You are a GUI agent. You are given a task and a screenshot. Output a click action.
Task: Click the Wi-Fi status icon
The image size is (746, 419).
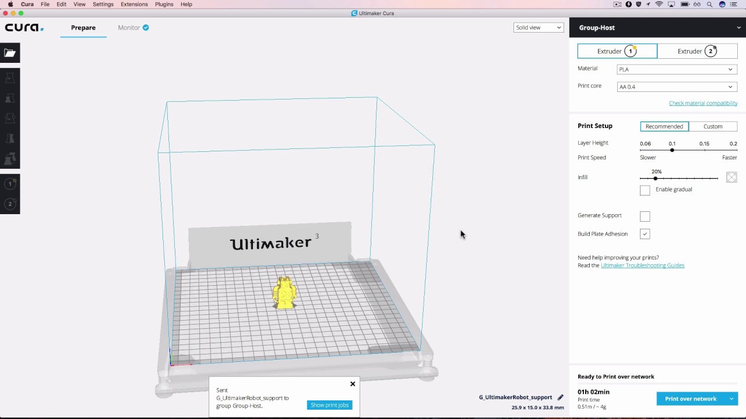point(659,4)
